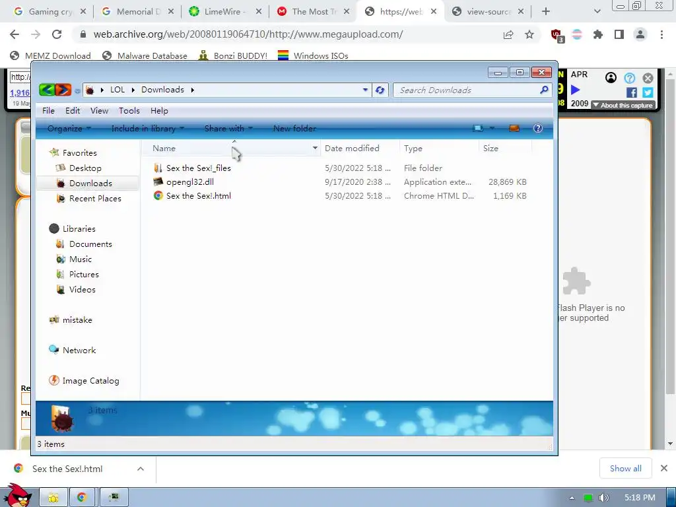
Task: Click the LOL breadcrumb in the address bar
Action: pos(118,90)
